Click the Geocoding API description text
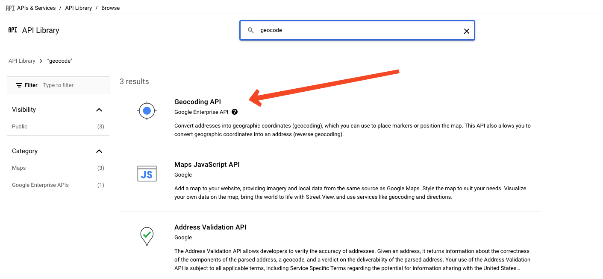This screenshot has width=603, height=279. [353, 130]
